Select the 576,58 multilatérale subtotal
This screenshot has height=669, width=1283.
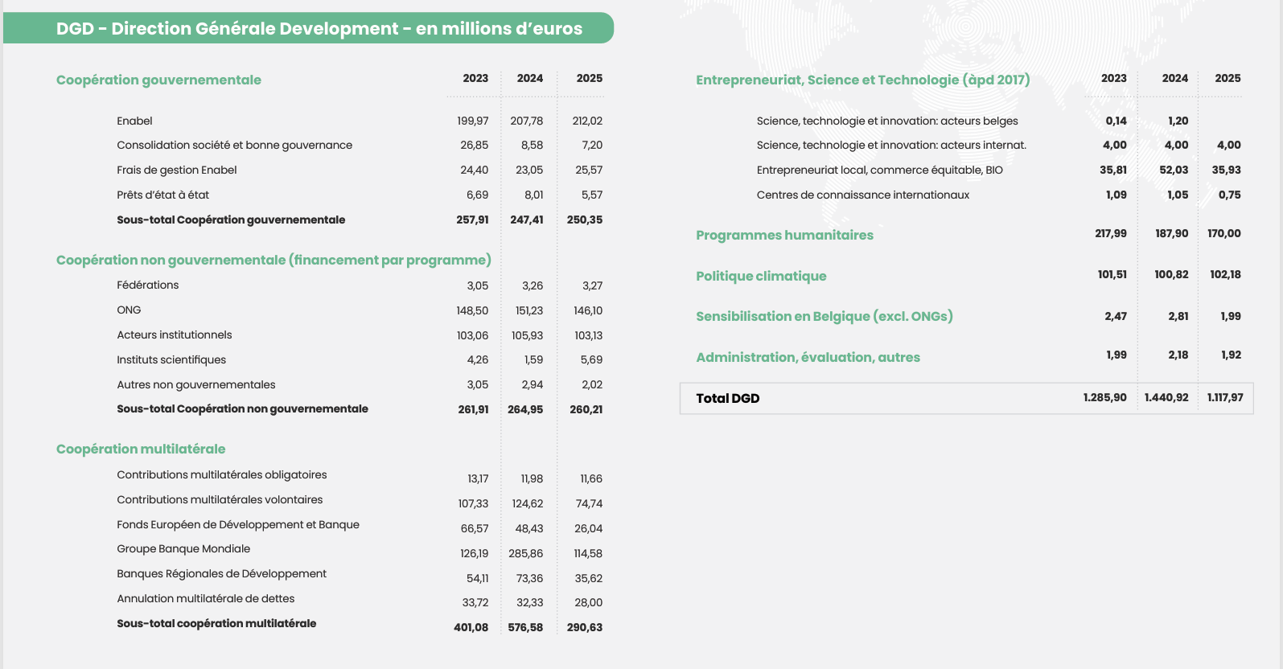[x=525, y=627]
